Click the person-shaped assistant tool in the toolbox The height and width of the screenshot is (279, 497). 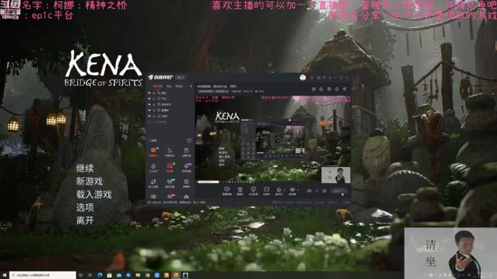click(170, 152)
